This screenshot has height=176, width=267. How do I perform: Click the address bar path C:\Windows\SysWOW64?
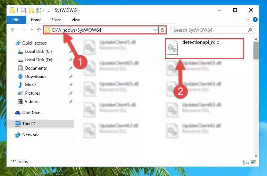coord(76,30)
